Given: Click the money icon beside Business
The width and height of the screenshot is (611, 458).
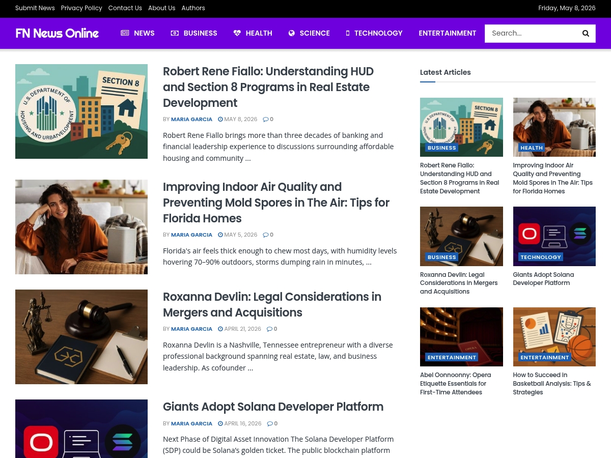Looking at the screenshot, I should click(175, 33).
